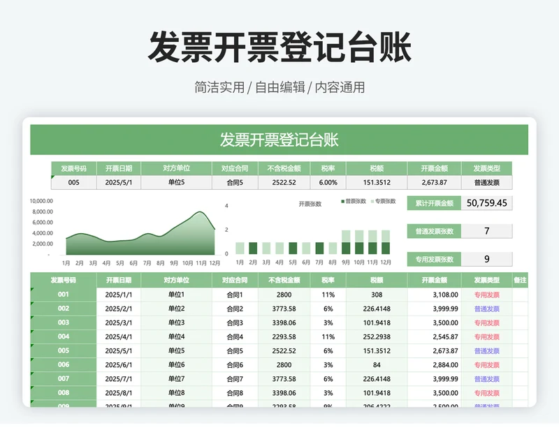The image size is (559, 430).
Task: Click the 3% tax rate in the 合同6 row
Action: (x=328, y=365)
